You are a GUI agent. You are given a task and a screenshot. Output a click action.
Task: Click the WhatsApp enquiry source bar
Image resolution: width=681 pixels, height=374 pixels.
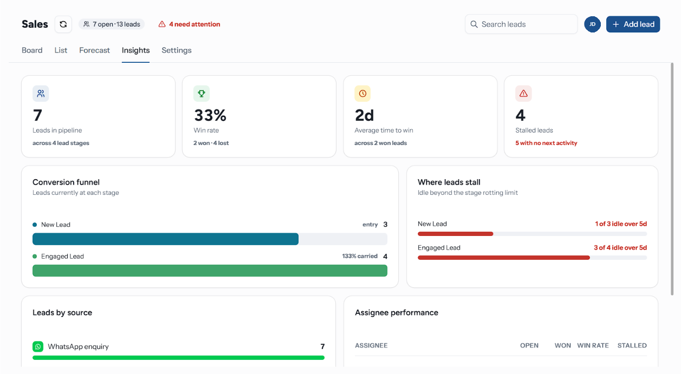[178, 358]
